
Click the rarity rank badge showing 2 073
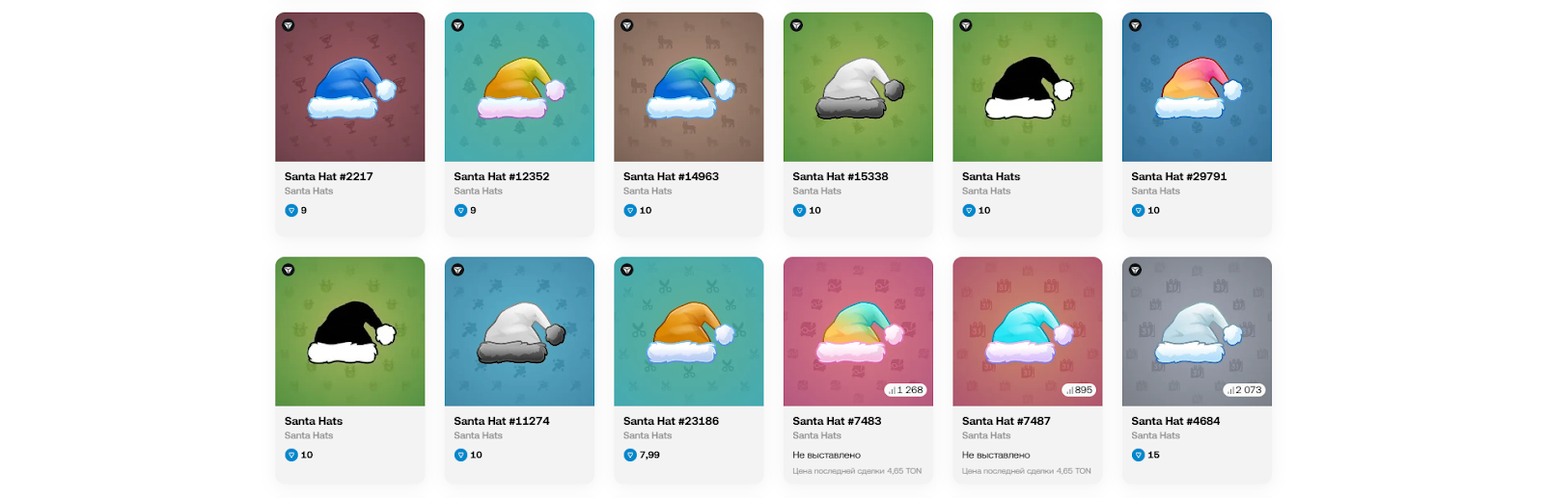coord(1244,390)
